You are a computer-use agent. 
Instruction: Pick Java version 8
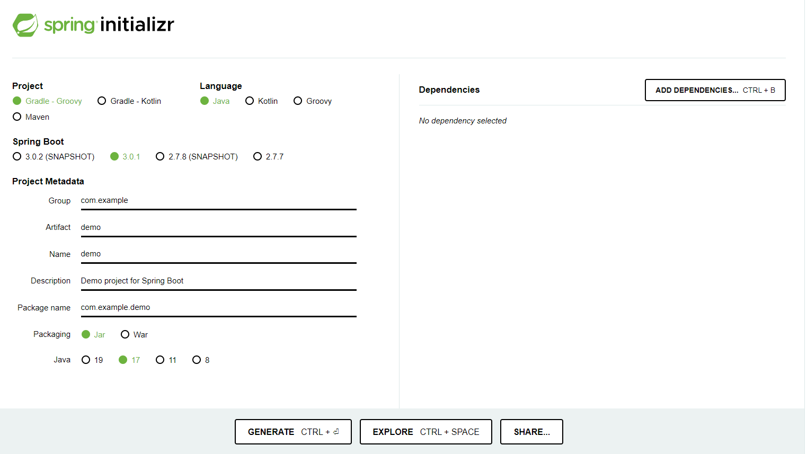[x=201, y=360]
